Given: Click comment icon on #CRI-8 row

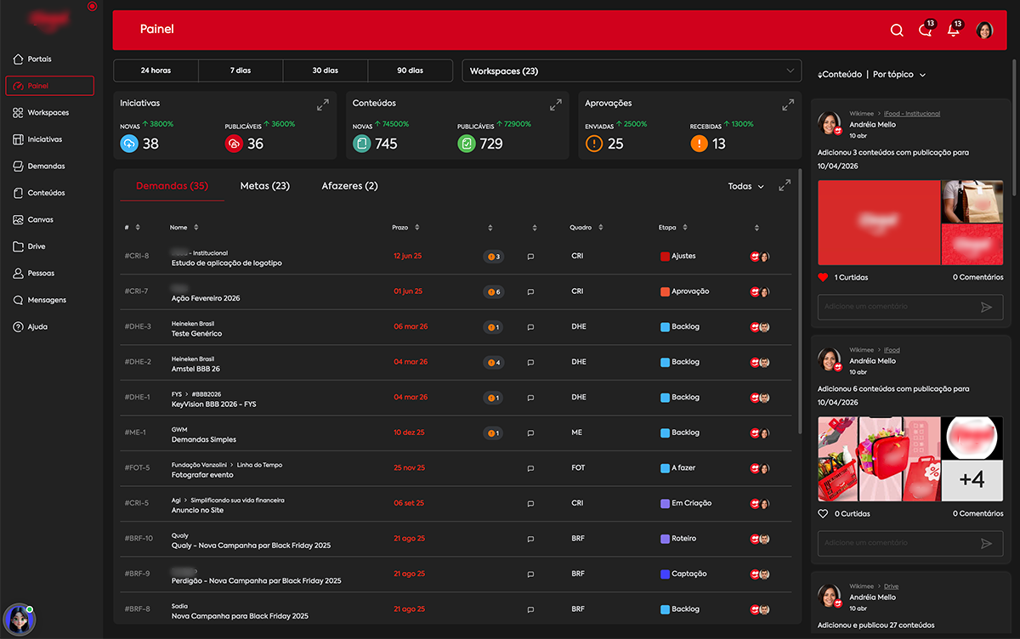Looking at the screenshot, I should pyautogui.click(x=530, y=257).
